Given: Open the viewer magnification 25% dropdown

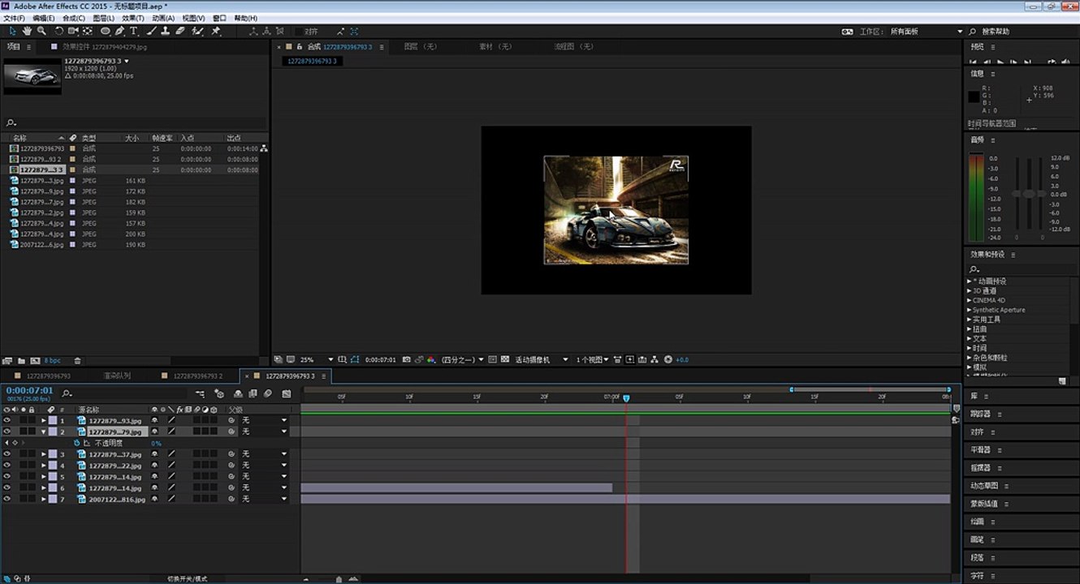Looking at the screenshot, I should point(317,359).
